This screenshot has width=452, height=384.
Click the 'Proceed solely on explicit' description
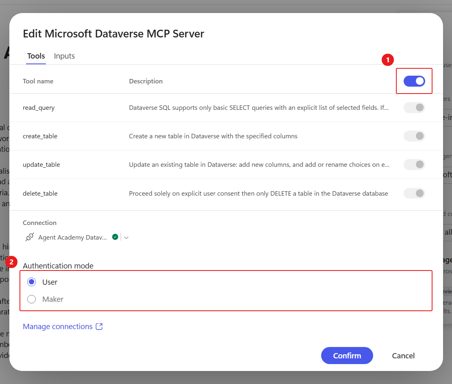[258, 193]
